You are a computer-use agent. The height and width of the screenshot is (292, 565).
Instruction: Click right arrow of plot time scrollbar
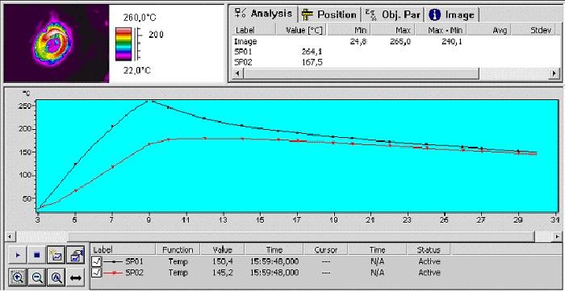click(556, 236)
